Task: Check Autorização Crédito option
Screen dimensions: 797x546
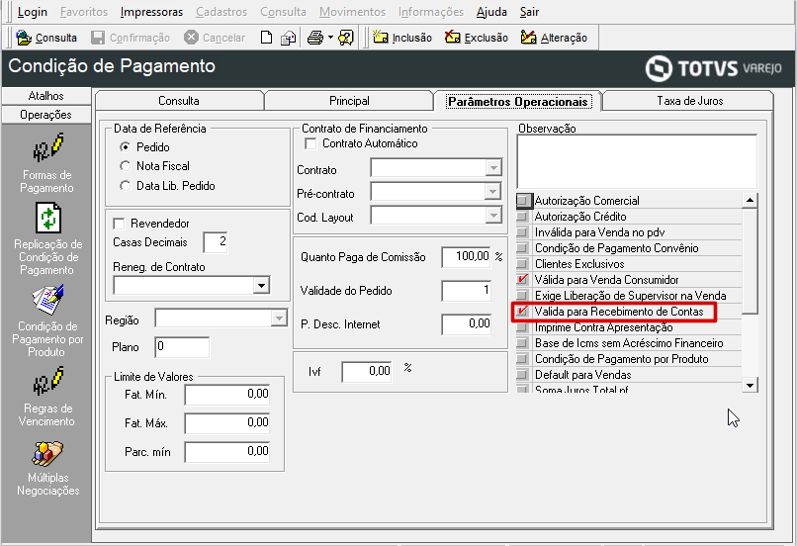Action: pos(522,216)
